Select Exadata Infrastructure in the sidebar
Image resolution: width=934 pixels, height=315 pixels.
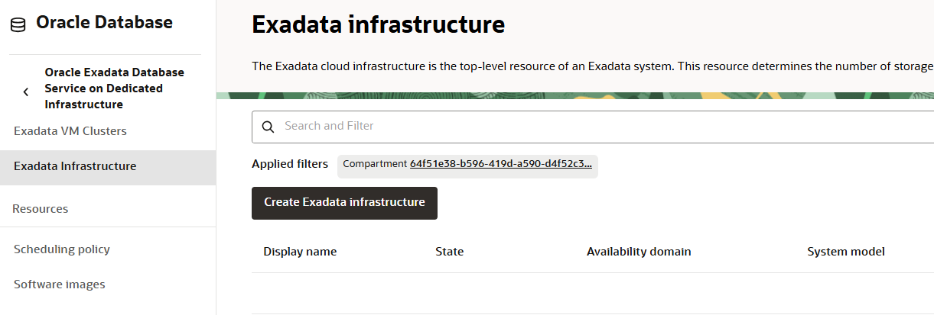75,166
